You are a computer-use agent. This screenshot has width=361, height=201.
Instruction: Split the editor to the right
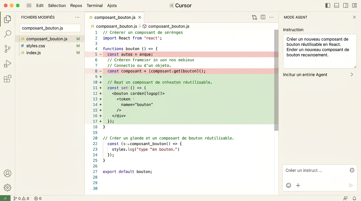[263, 17]
